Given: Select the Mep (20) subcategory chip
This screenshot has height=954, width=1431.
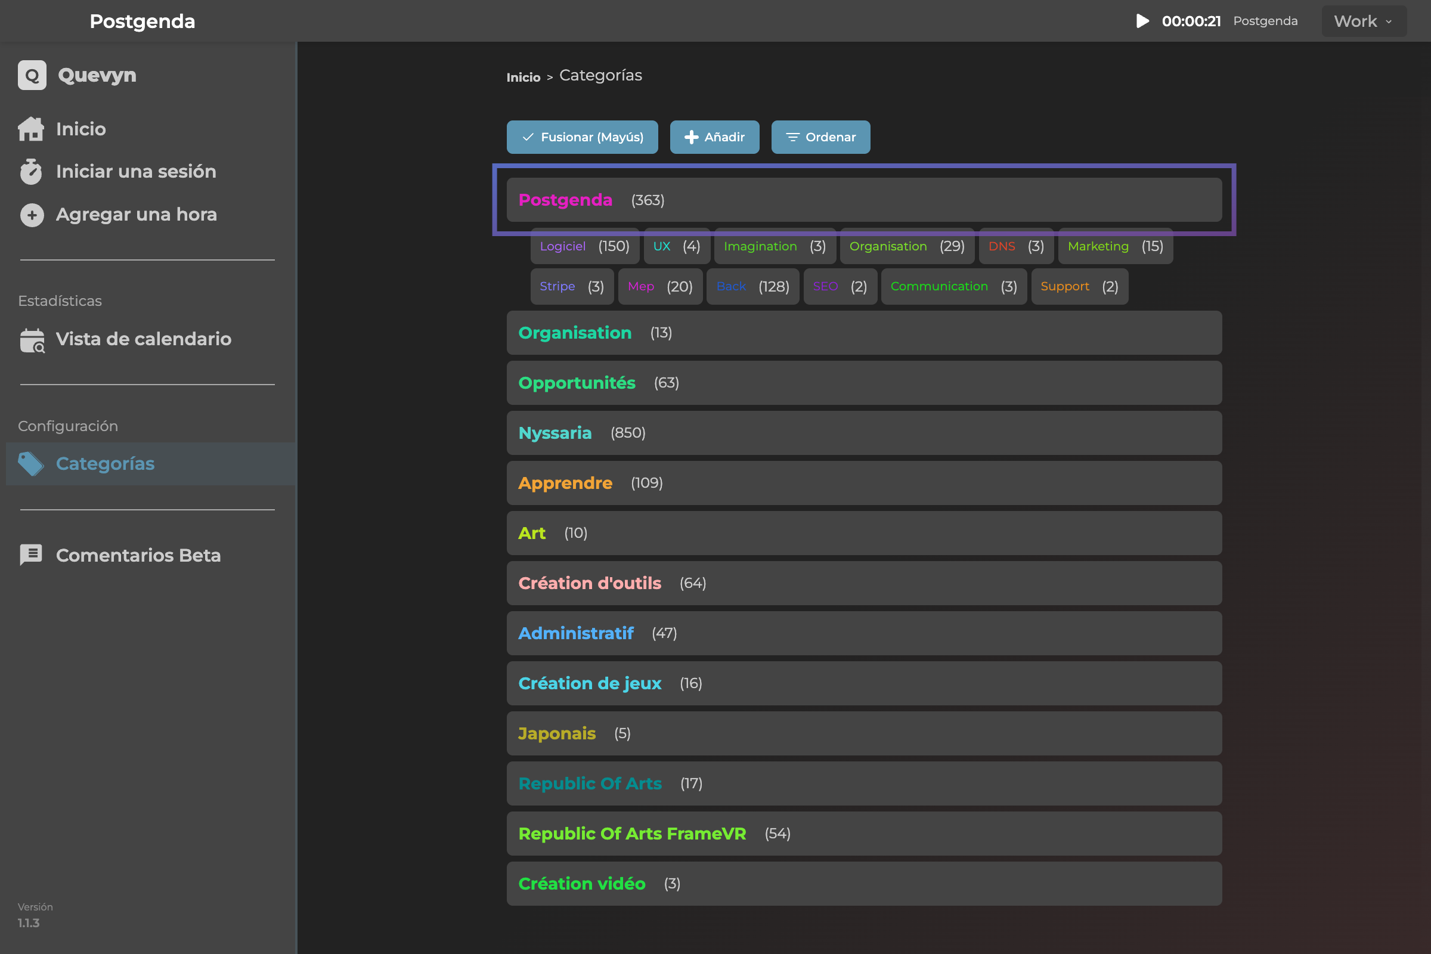Looking at the screenshot, I should click(660, 287).
